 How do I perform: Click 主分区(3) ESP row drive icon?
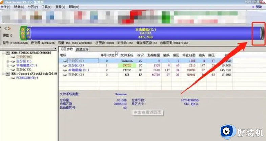[65, 74]
